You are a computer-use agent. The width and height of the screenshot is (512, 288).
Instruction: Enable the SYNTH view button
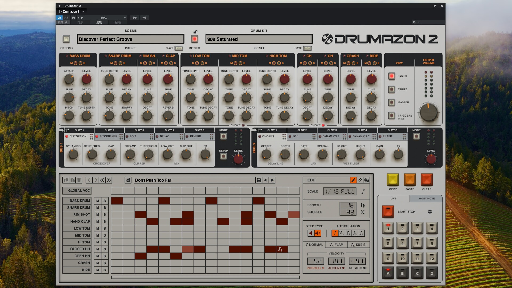coord(392,76)
